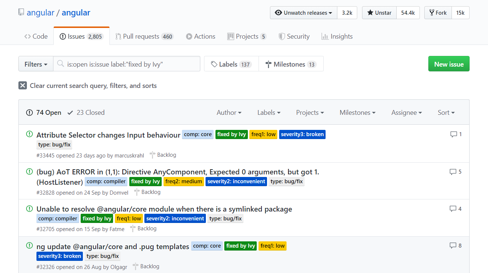Click the issue search input field

click(127, 64)
